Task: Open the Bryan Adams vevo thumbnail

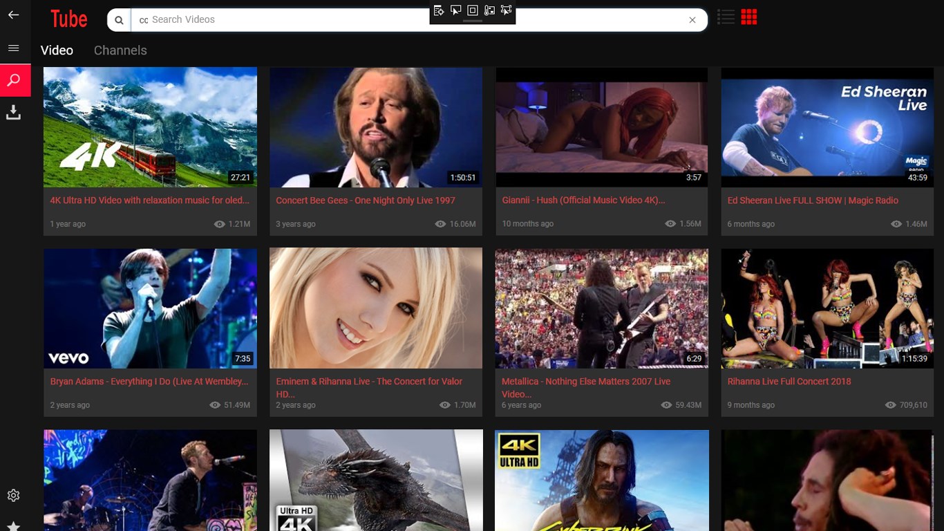Action: point(150,308)
